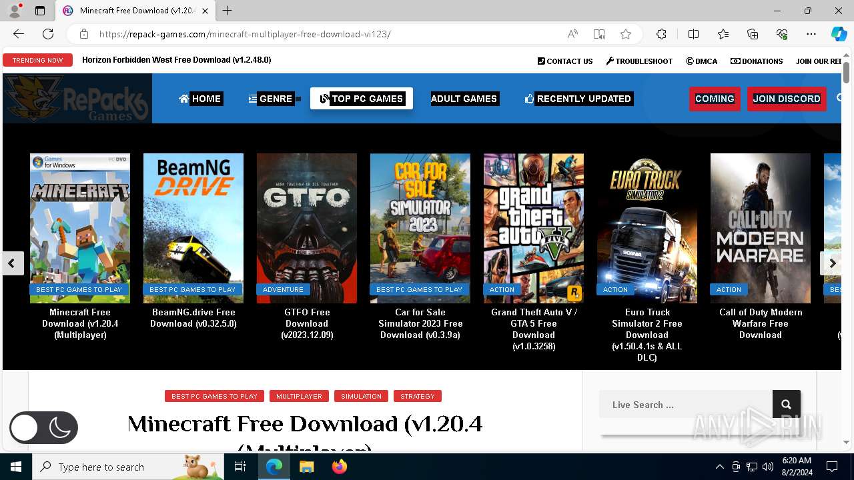The height and width of the screenshot is (480, 854).
Task: Open Call of Duty Modern Warfare cover
Action: tap(761, 228)
